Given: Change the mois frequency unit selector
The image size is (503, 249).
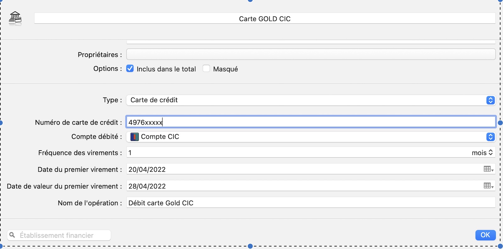Looking at the screenshot, I should tap(482, 153).
